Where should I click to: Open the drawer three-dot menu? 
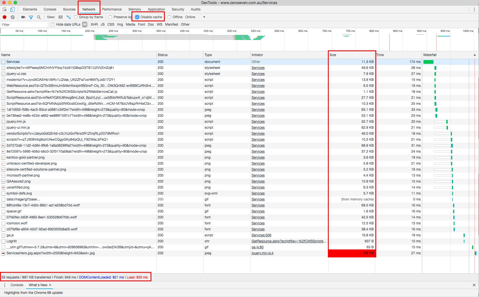(5, 285)
